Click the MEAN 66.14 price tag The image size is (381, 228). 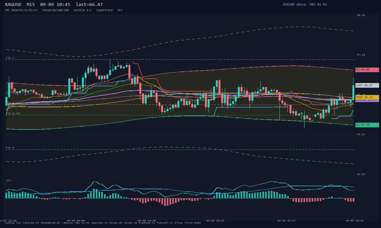(x=367, y=97)
